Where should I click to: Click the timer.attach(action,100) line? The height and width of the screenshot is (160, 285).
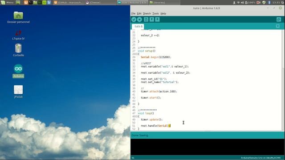pos(159,92)
